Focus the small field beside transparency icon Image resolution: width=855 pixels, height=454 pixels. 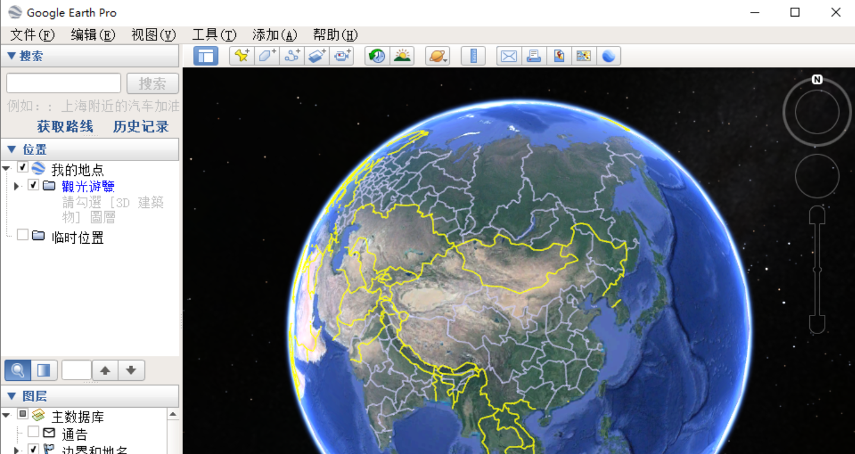(77, 370)
